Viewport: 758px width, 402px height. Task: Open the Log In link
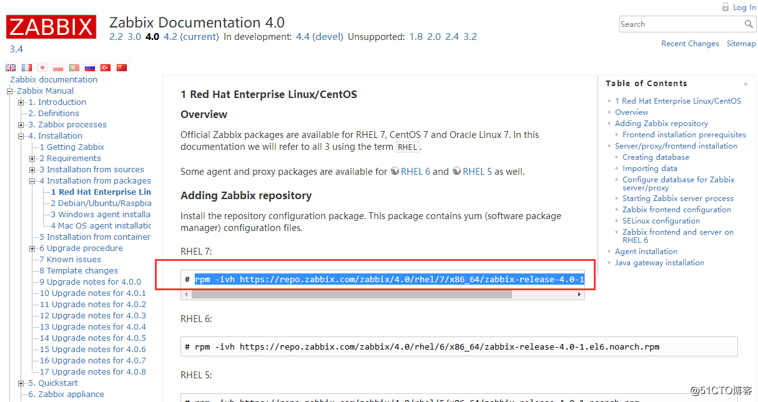click(744, 7)
